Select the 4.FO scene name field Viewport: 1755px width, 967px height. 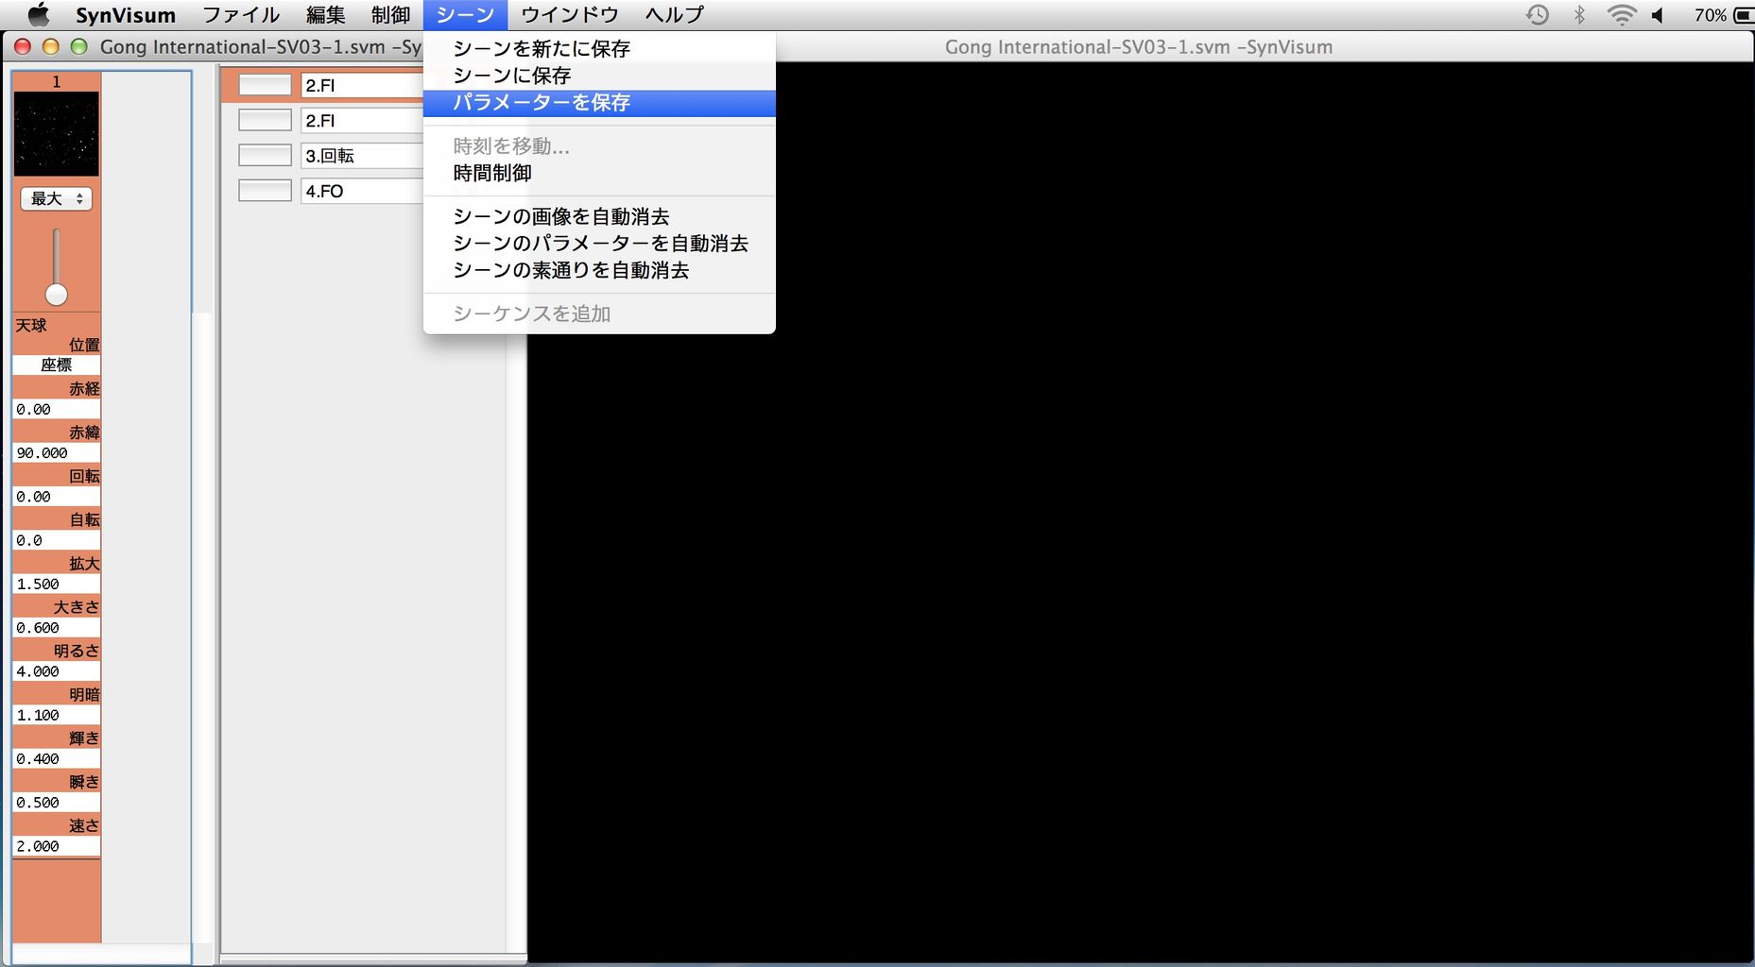362,191
